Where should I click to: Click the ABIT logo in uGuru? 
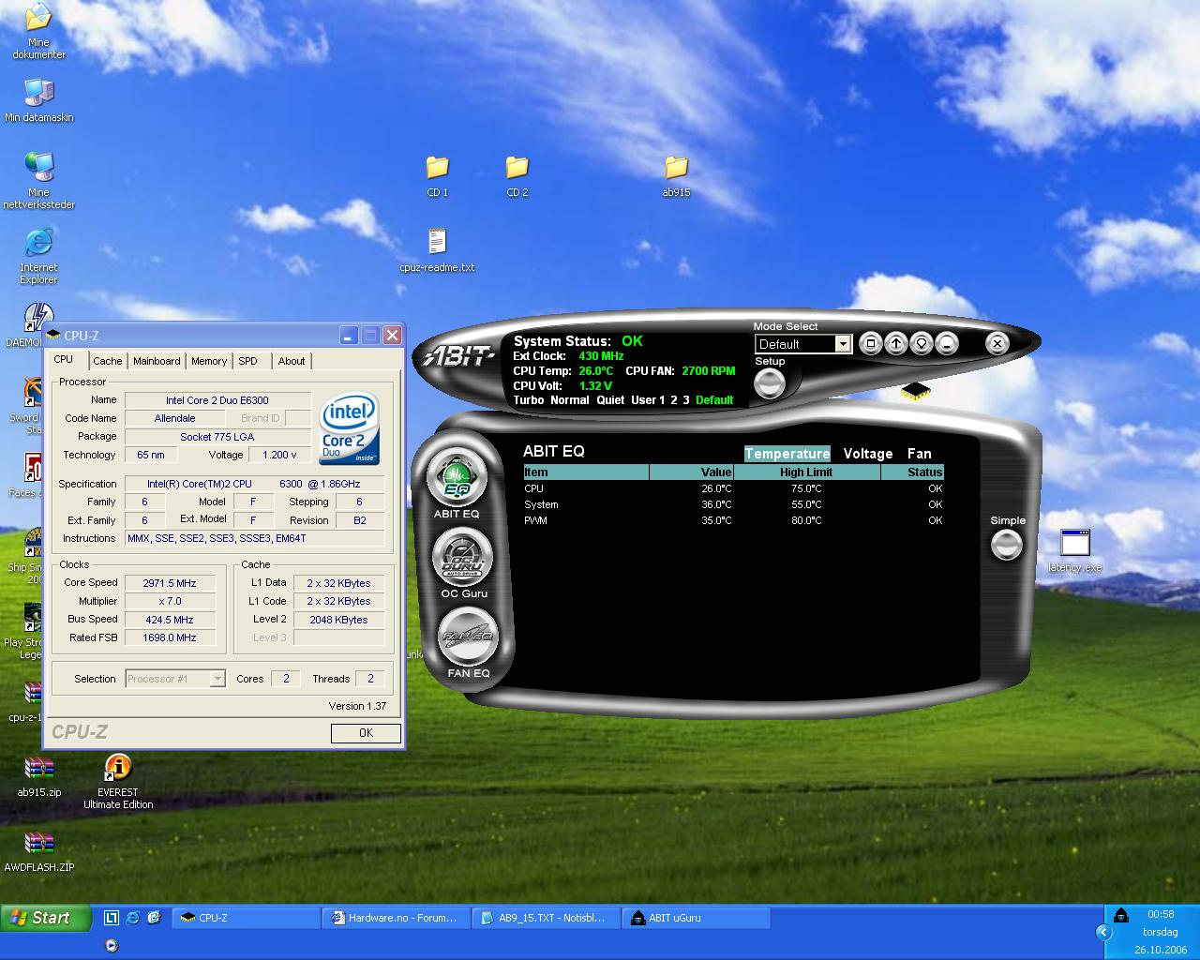click(459, 356)
